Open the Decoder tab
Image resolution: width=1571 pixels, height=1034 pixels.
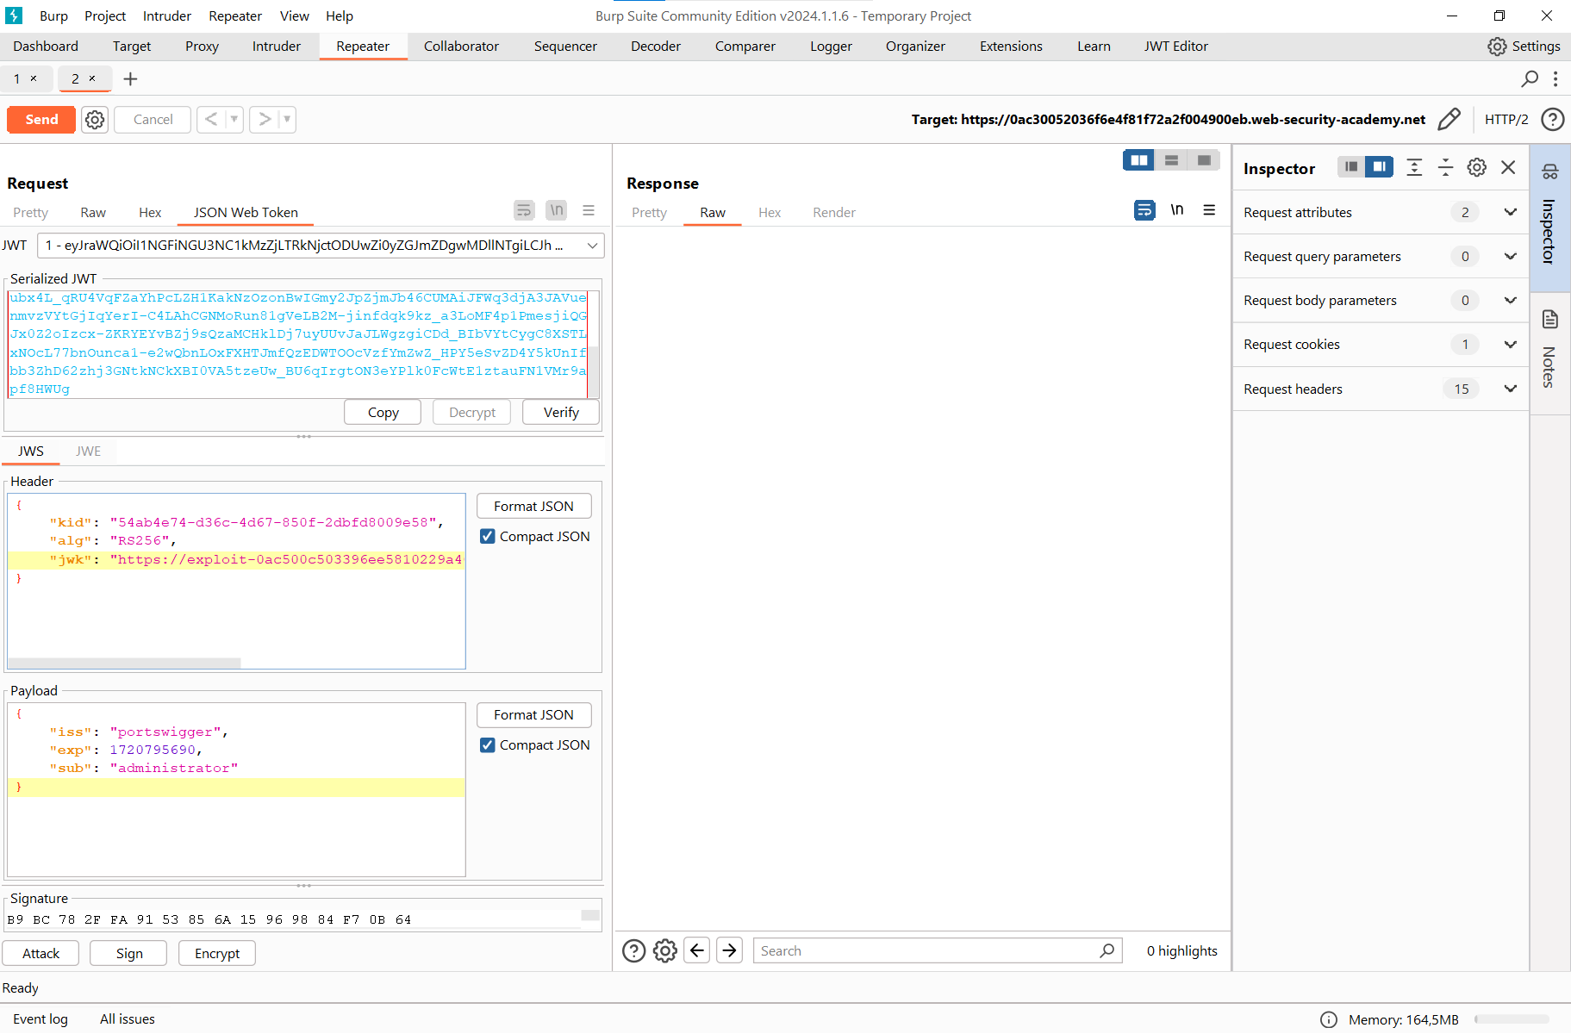pyautogui.click(x=656, y=47)
